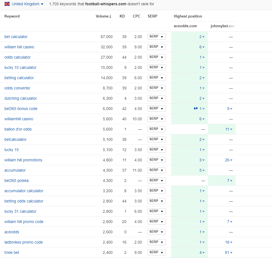Click the UK flag icon
272x258 pixels.
click(x=7, y=4)
